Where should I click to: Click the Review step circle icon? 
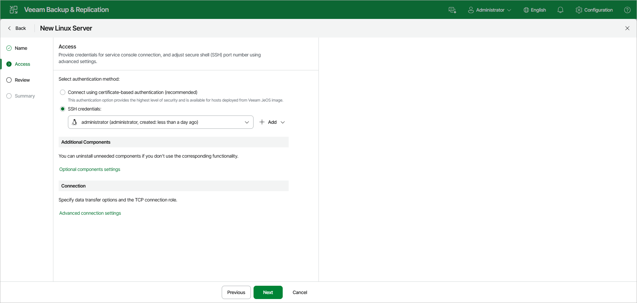click(9, 80)
